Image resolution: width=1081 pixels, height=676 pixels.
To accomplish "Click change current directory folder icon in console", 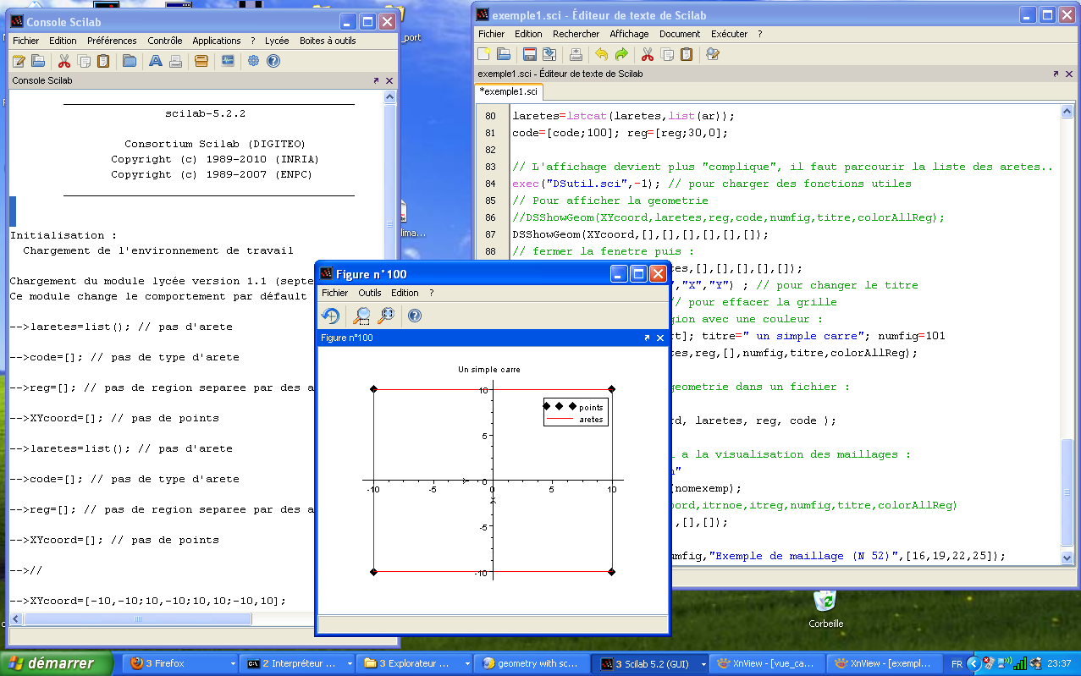I will pos(130,61).
